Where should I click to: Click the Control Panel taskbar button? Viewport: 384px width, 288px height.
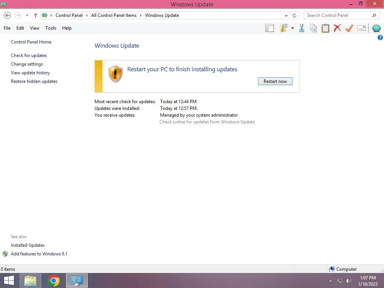click(x=77, y=280)
